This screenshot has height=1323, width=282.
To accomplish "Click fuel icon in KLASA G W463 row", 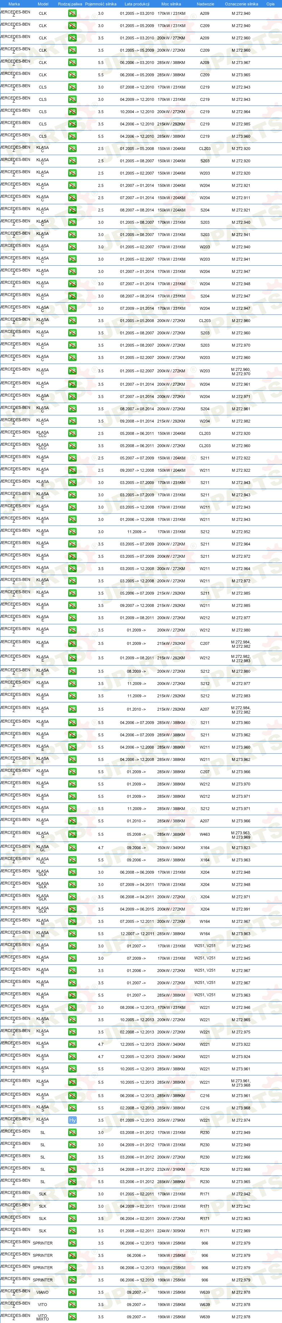I will click(72, 835).
